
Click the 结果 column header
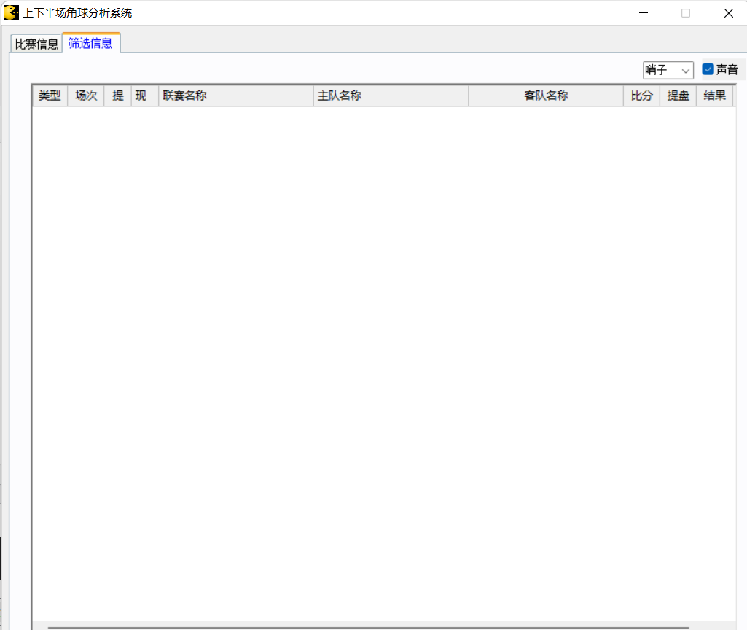[714, 96]
